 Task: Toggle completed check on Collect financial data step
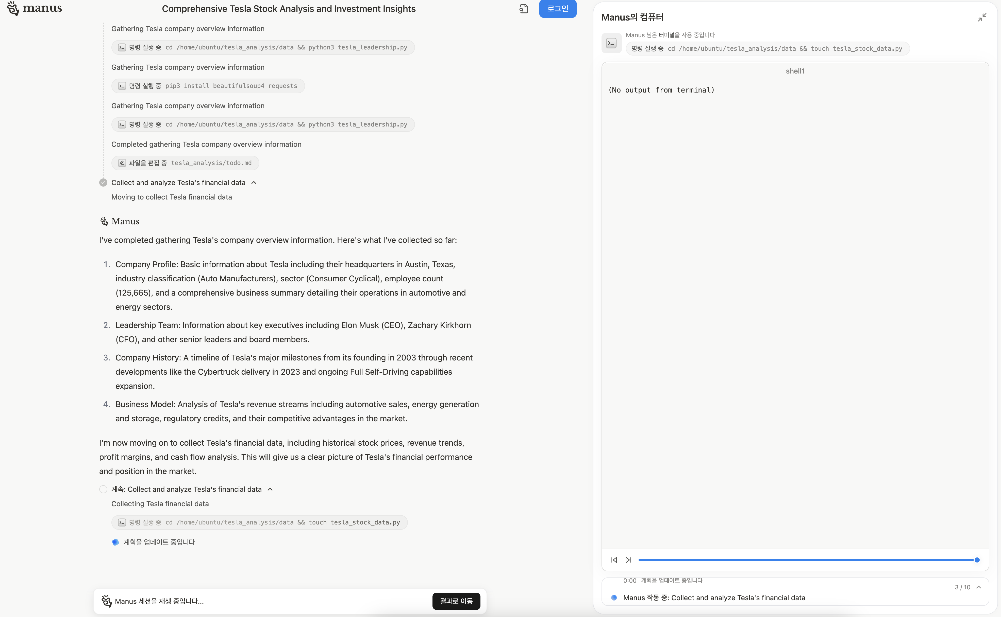click(103, 183)
